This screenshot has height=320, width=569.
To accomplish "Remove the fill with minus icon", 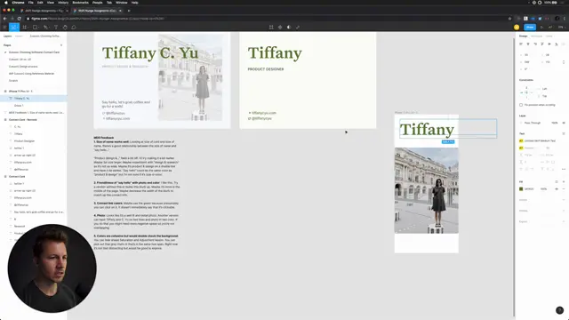I will coord(564,189).
